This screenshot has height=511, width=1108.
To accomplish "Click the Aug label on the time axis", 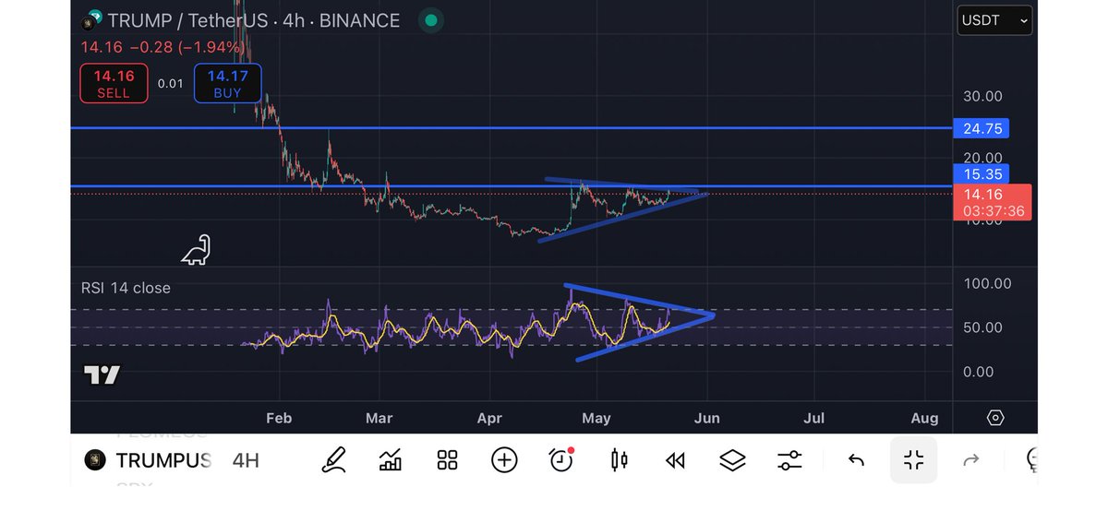I will [924, 418].
